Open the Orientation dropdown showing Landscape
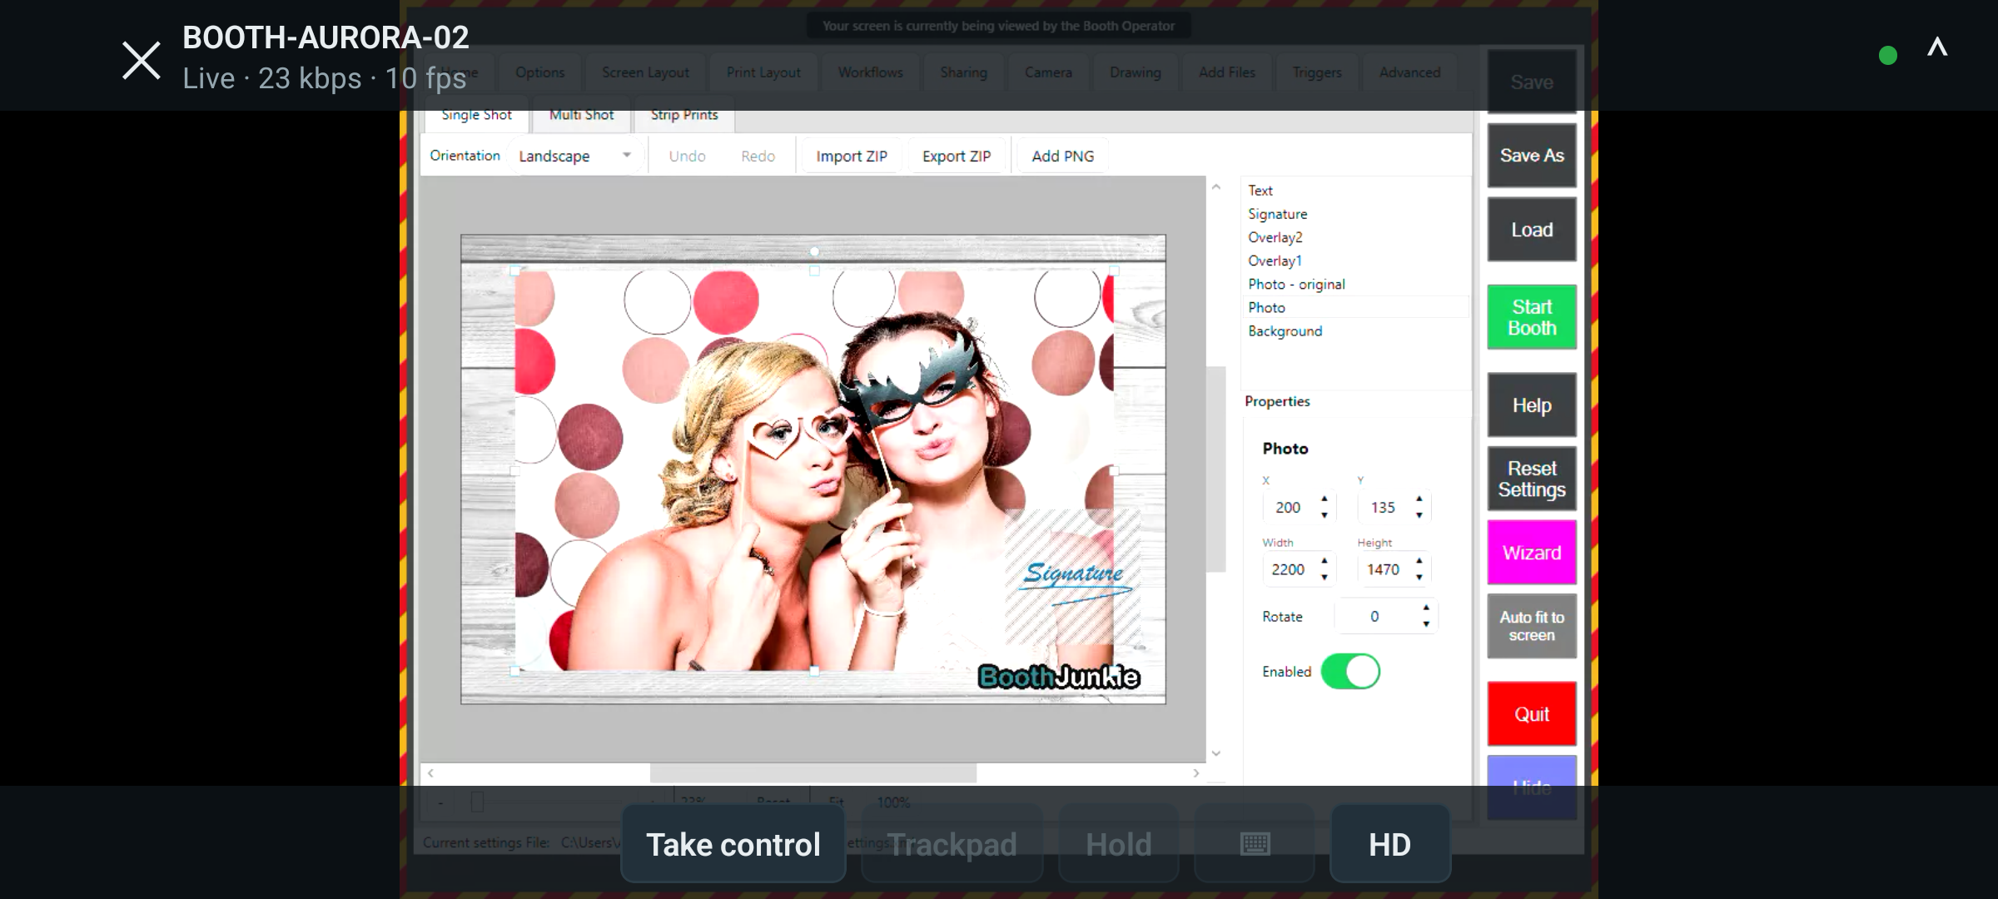The height and width of the screenshot is (899, 1998). pos(574,156)
